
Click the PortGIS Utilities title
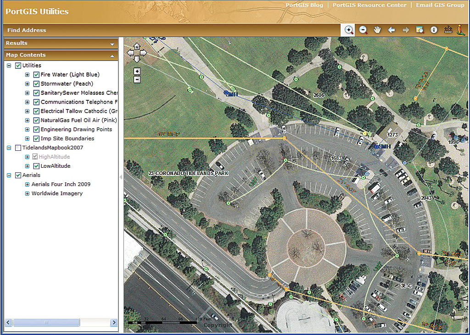[x=37, y=11]
